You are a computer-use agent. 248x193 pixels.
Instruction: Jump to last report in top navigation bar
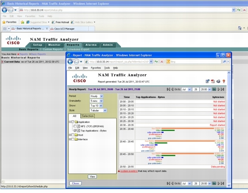tap(223, 89)
